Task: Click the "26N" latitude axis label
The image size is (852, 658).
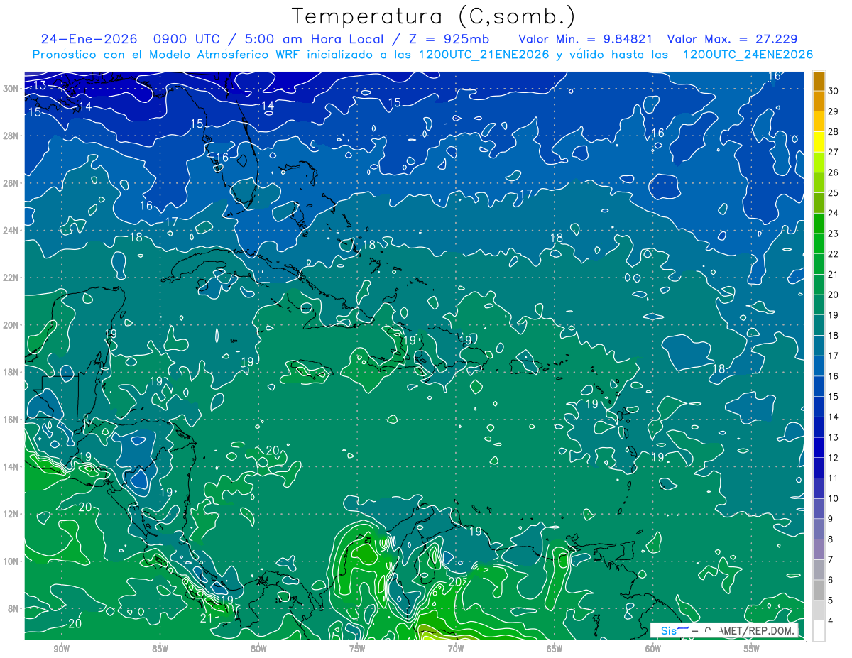Action: point(11,183)
